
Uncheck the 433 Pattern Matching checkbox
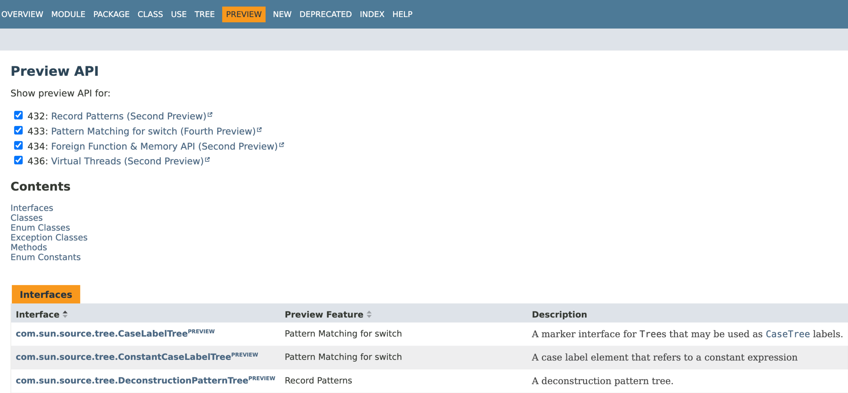pyautogui.click(x=18, y=130)
